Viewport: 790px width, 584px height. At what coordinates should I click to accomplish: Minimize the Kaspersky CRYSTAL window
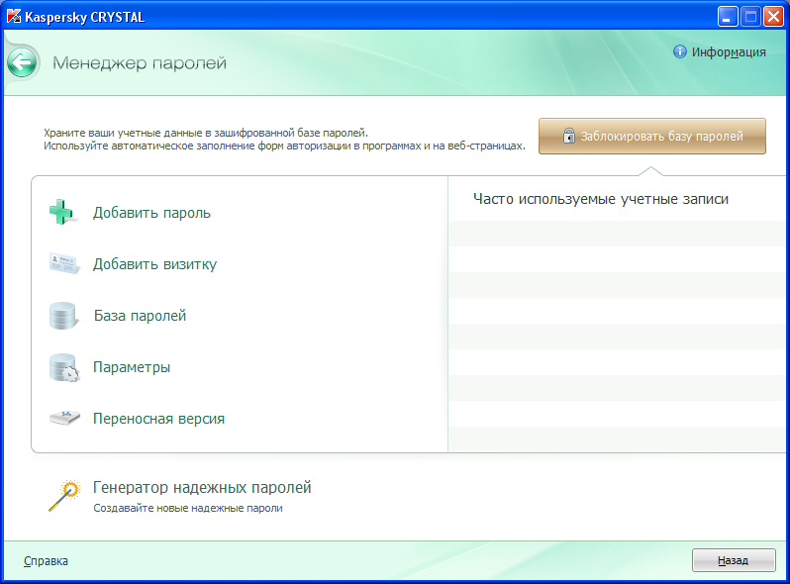click(727, 17)
